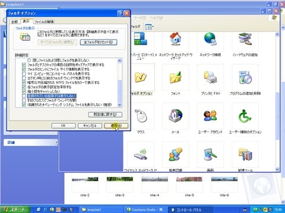This screenshot has height=213, width=285.
Task: Check launch folder windows in separate process
Action: pos(24,100)
